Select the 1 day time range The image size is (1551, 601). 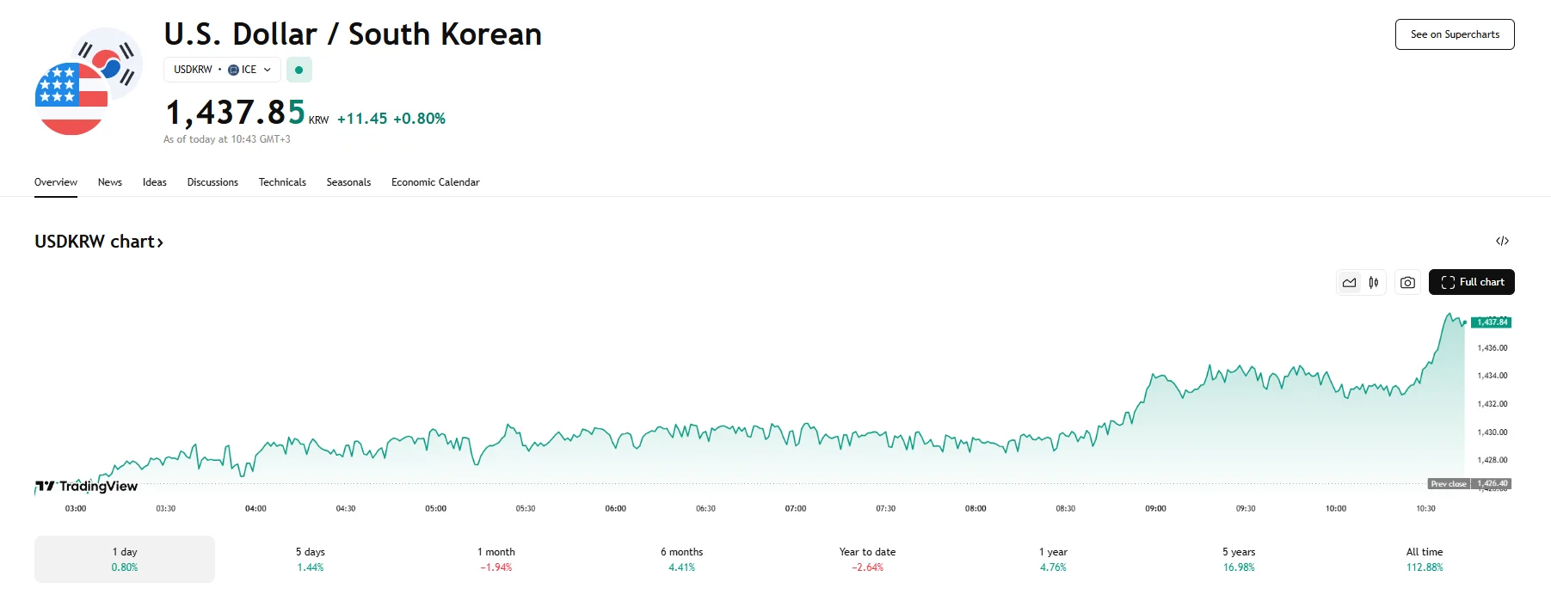(x=125, y=559)
